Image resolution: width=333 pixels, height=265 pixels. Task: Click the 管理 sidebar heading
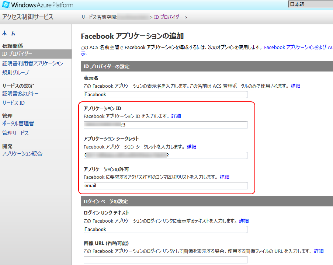point(7,116)
